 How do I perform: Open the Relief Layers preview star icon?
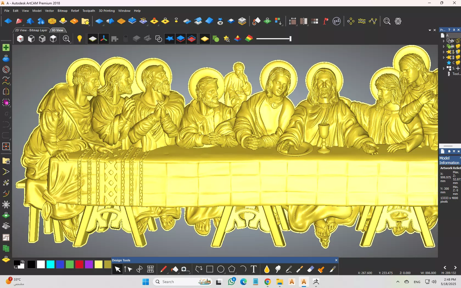227,39
